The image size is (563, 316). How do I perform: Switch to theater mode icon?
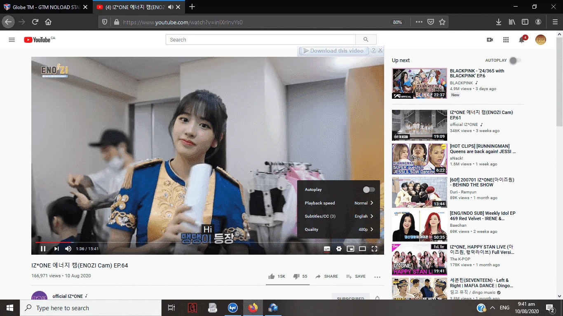pyautogui.click(x=362, y=249)
